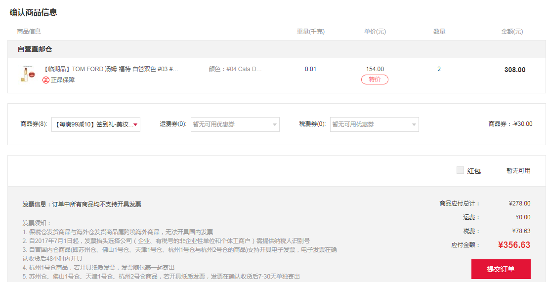Click the 单价(元) column header

(x=375, y=32)
